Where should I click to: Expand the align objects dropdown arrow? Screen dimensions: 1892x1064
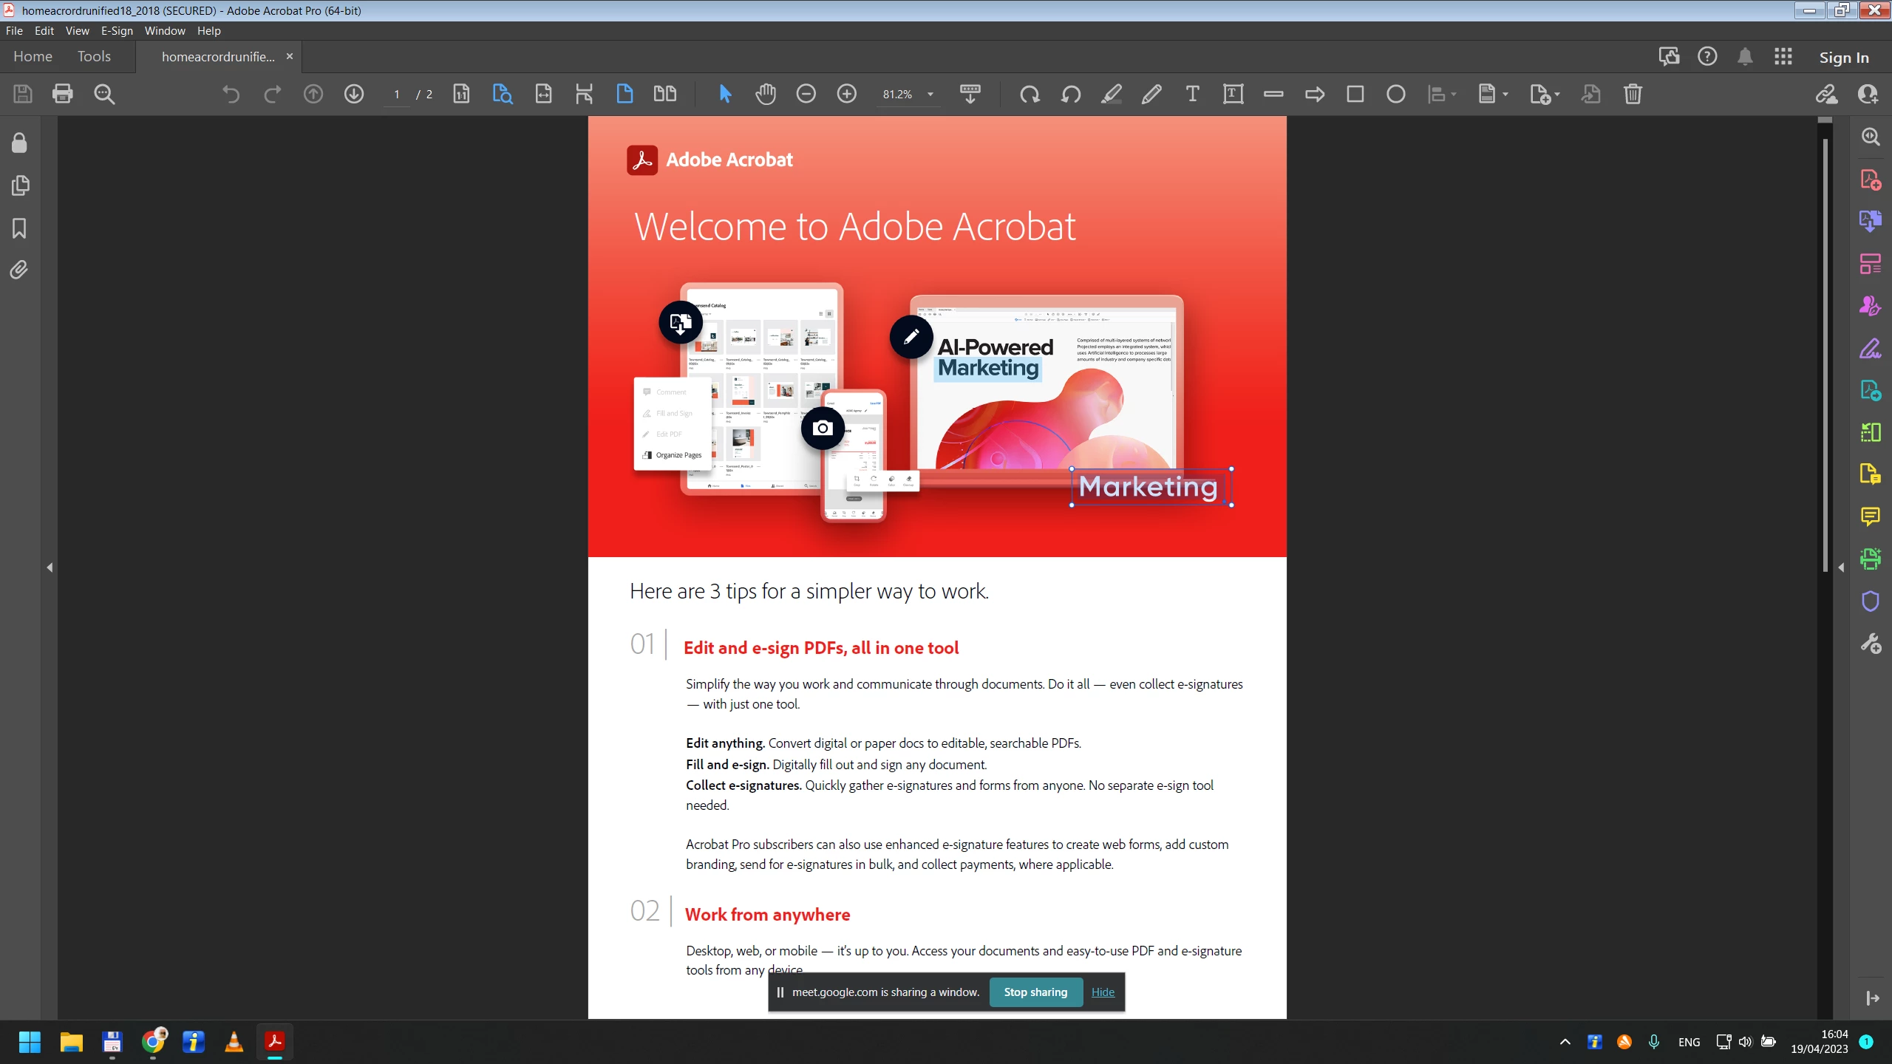pos(1454,94)
